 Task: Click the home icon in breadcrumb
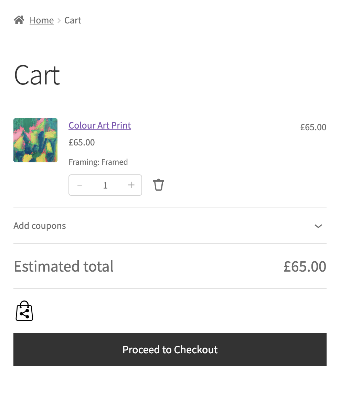[19, 20]
